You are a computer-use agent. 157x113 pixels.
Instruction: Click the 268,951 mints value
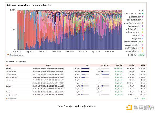78,71
